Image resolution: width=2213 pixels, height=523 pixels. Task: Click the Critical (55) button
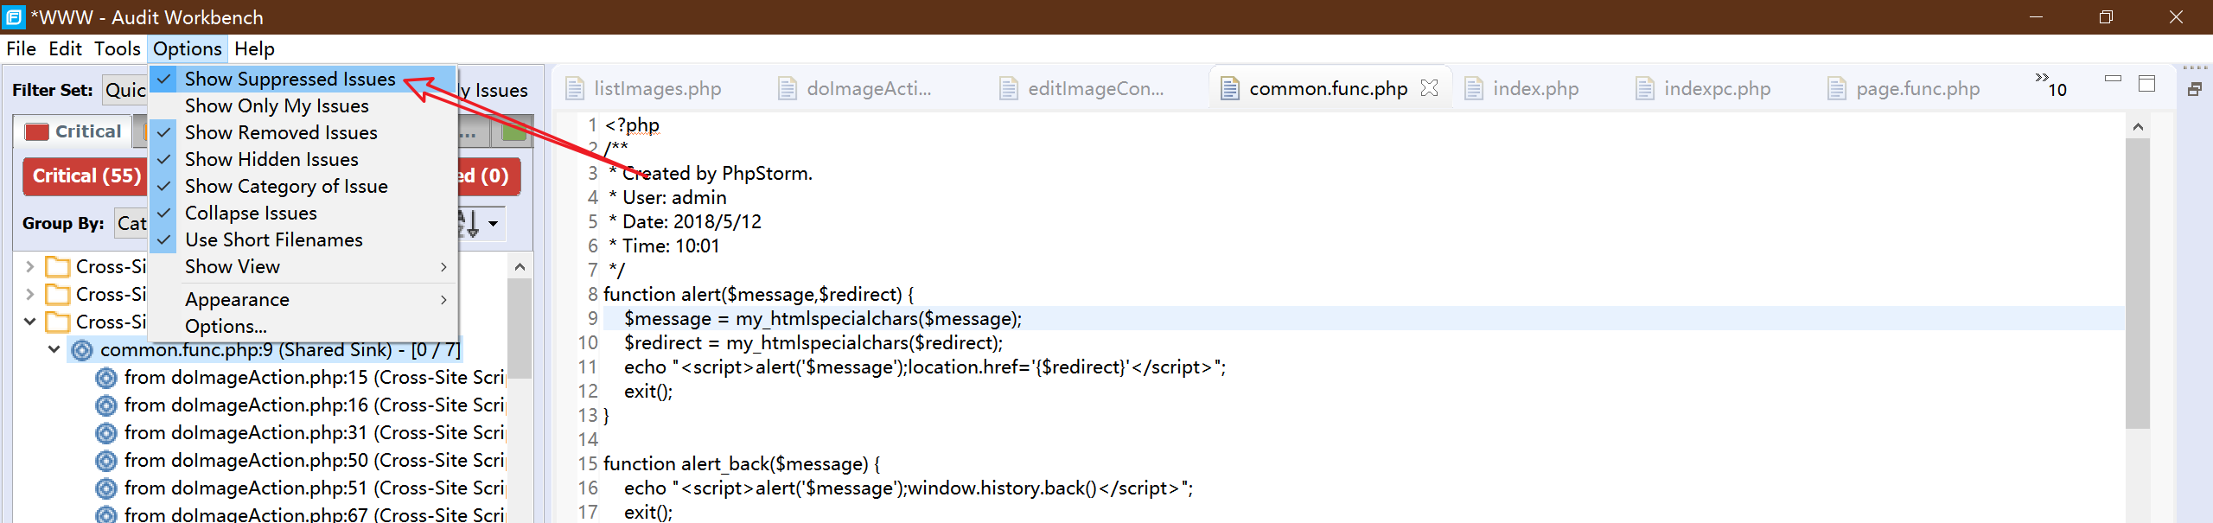pyautogui.click(x=86, y=175)
